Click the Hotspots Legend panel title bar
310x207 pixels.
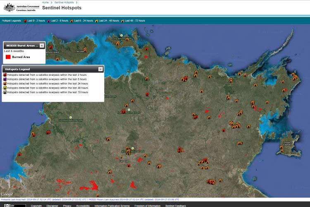53,69
